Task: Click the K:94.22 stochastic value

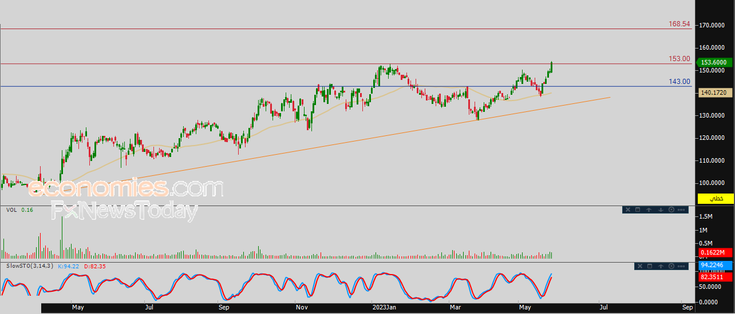Action: [x=68, y=266]
